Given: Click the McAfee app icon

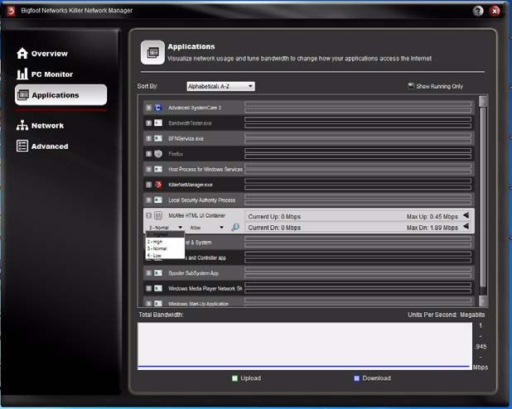Looking at the screenshot, I should point(158,215).
